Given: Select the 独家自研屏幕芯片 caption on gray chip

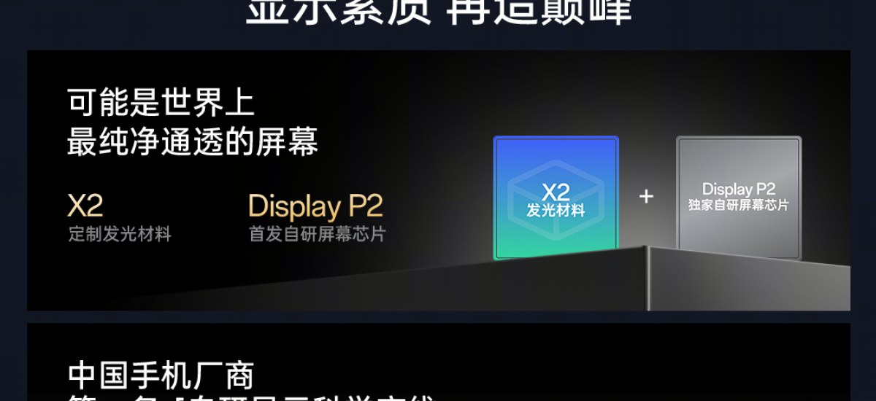Looking at the screenshot, I should pos(739,206).
